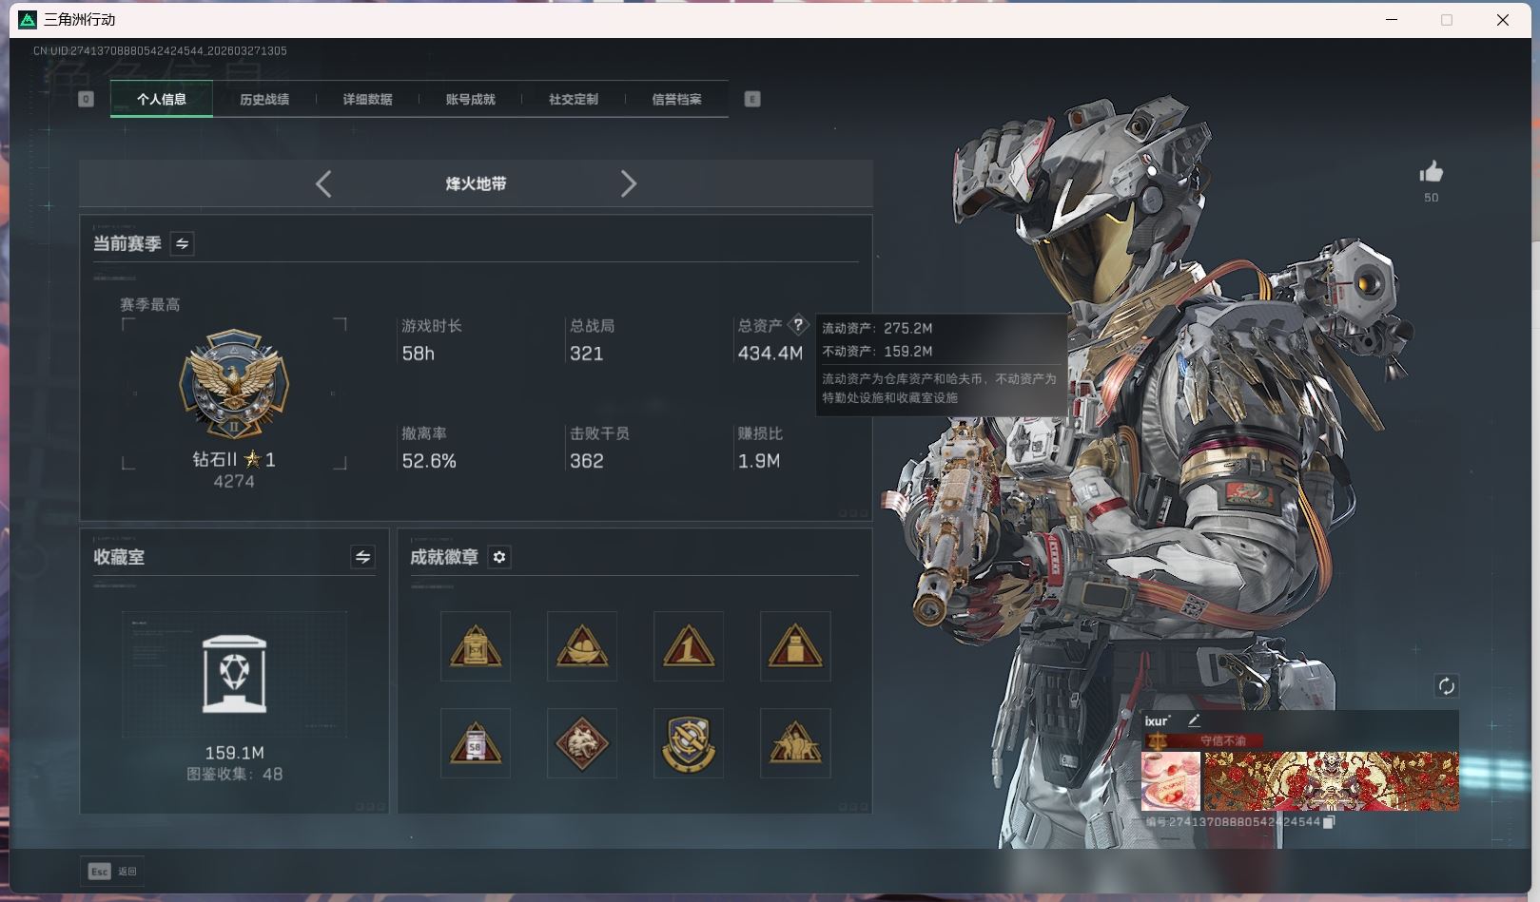Open the 详细数据 tab
This screenshot has width=1540, height=902.
[367, 99]
